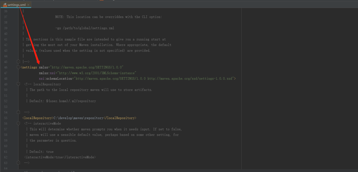Close the settings.xml tab
Screen dimensions: 358x172
click(x=28, y=5)
